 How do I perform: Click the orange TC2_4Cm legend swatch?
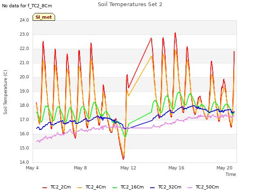(80, 188)
